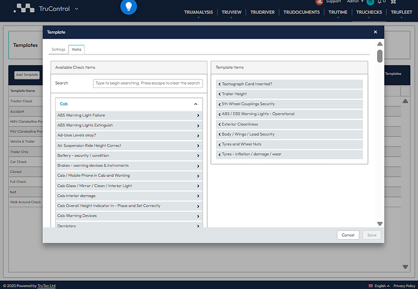Open the TRUTIME menu
The width and height of the screenshot is (418, 289).
coord(338,12)
